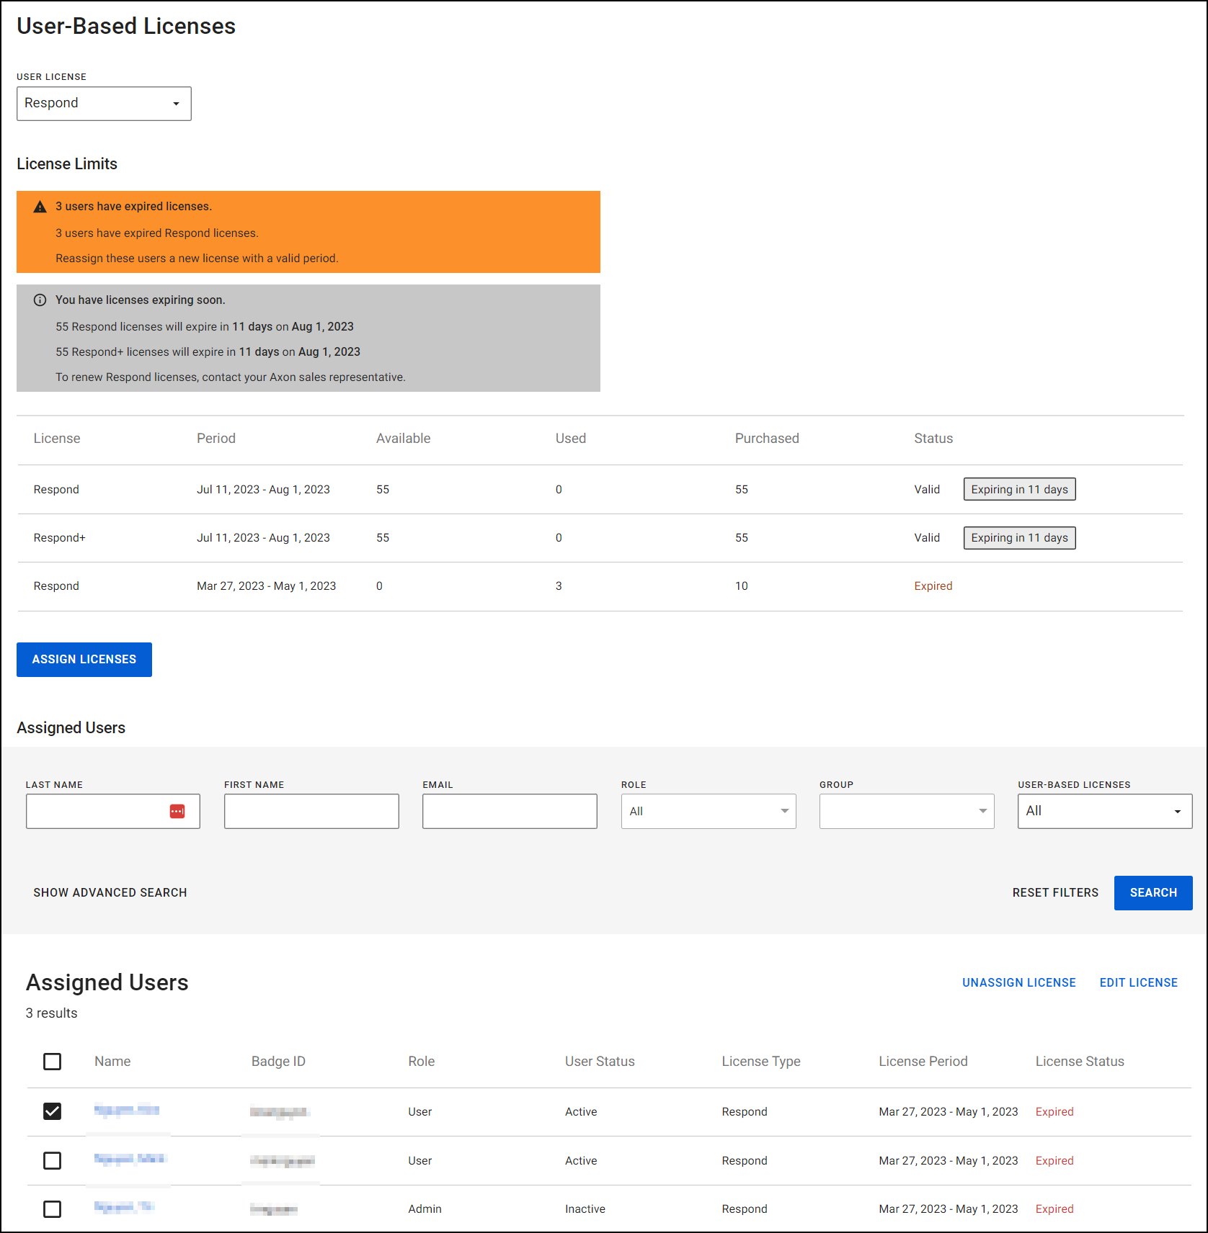Click the warning triangle icon in orange banner

pyautogui.click(x=40, y=207)
